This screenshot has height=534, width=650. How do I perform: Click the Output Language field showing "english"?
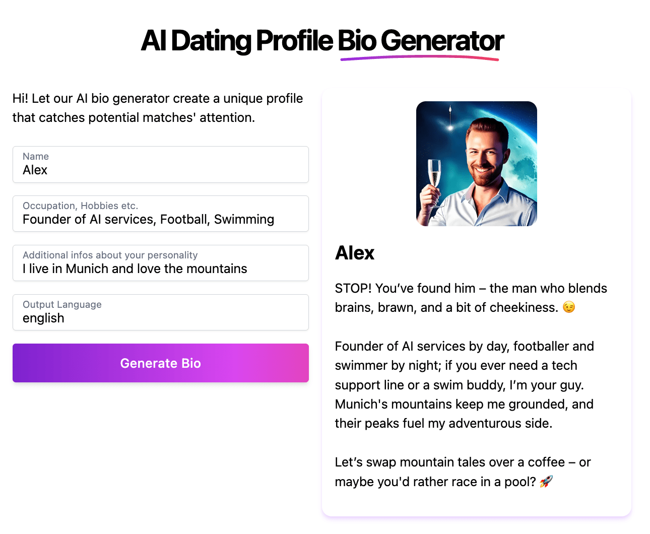point(160,318)
